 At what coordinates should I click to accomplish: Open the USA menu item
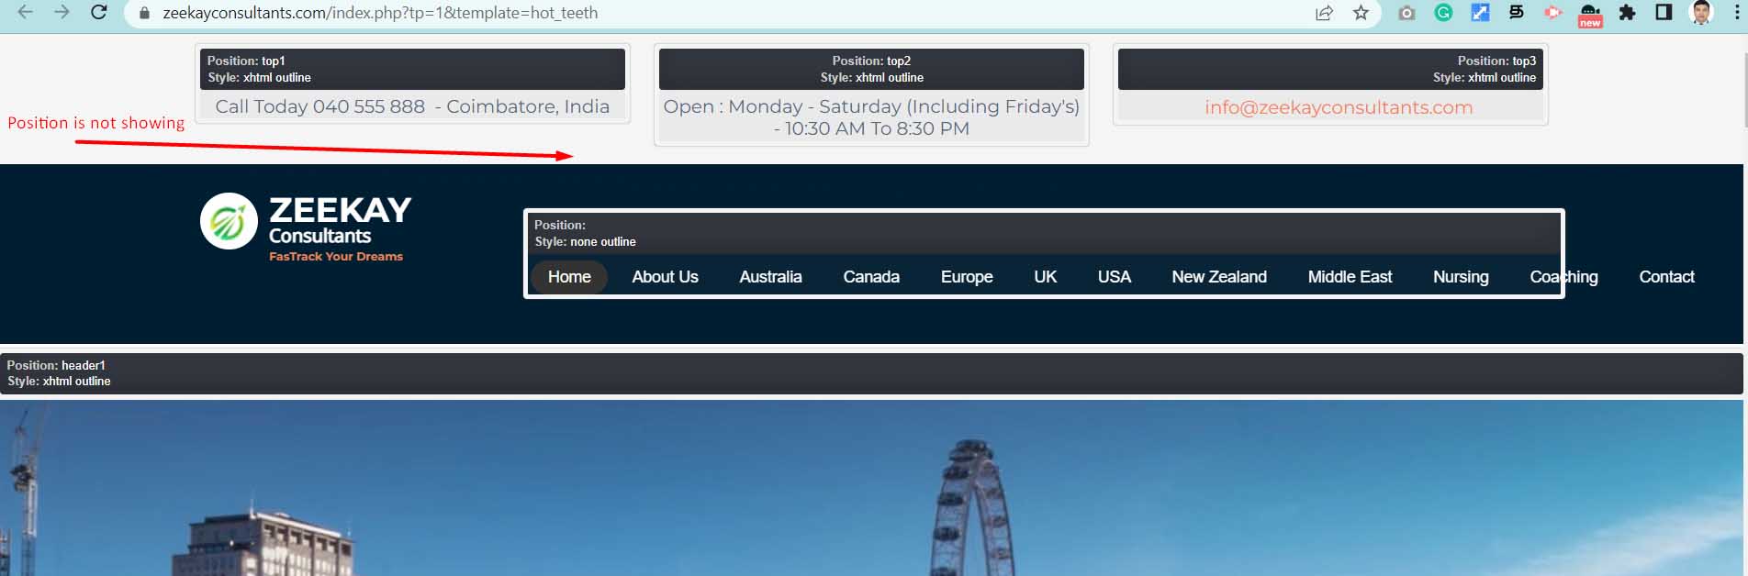coord(1115,277)
